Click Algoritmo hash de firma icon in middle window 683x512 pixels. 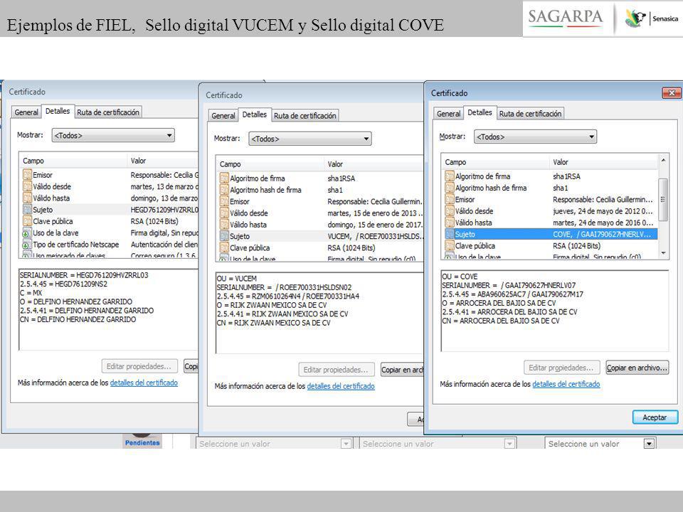coord(224,190)
